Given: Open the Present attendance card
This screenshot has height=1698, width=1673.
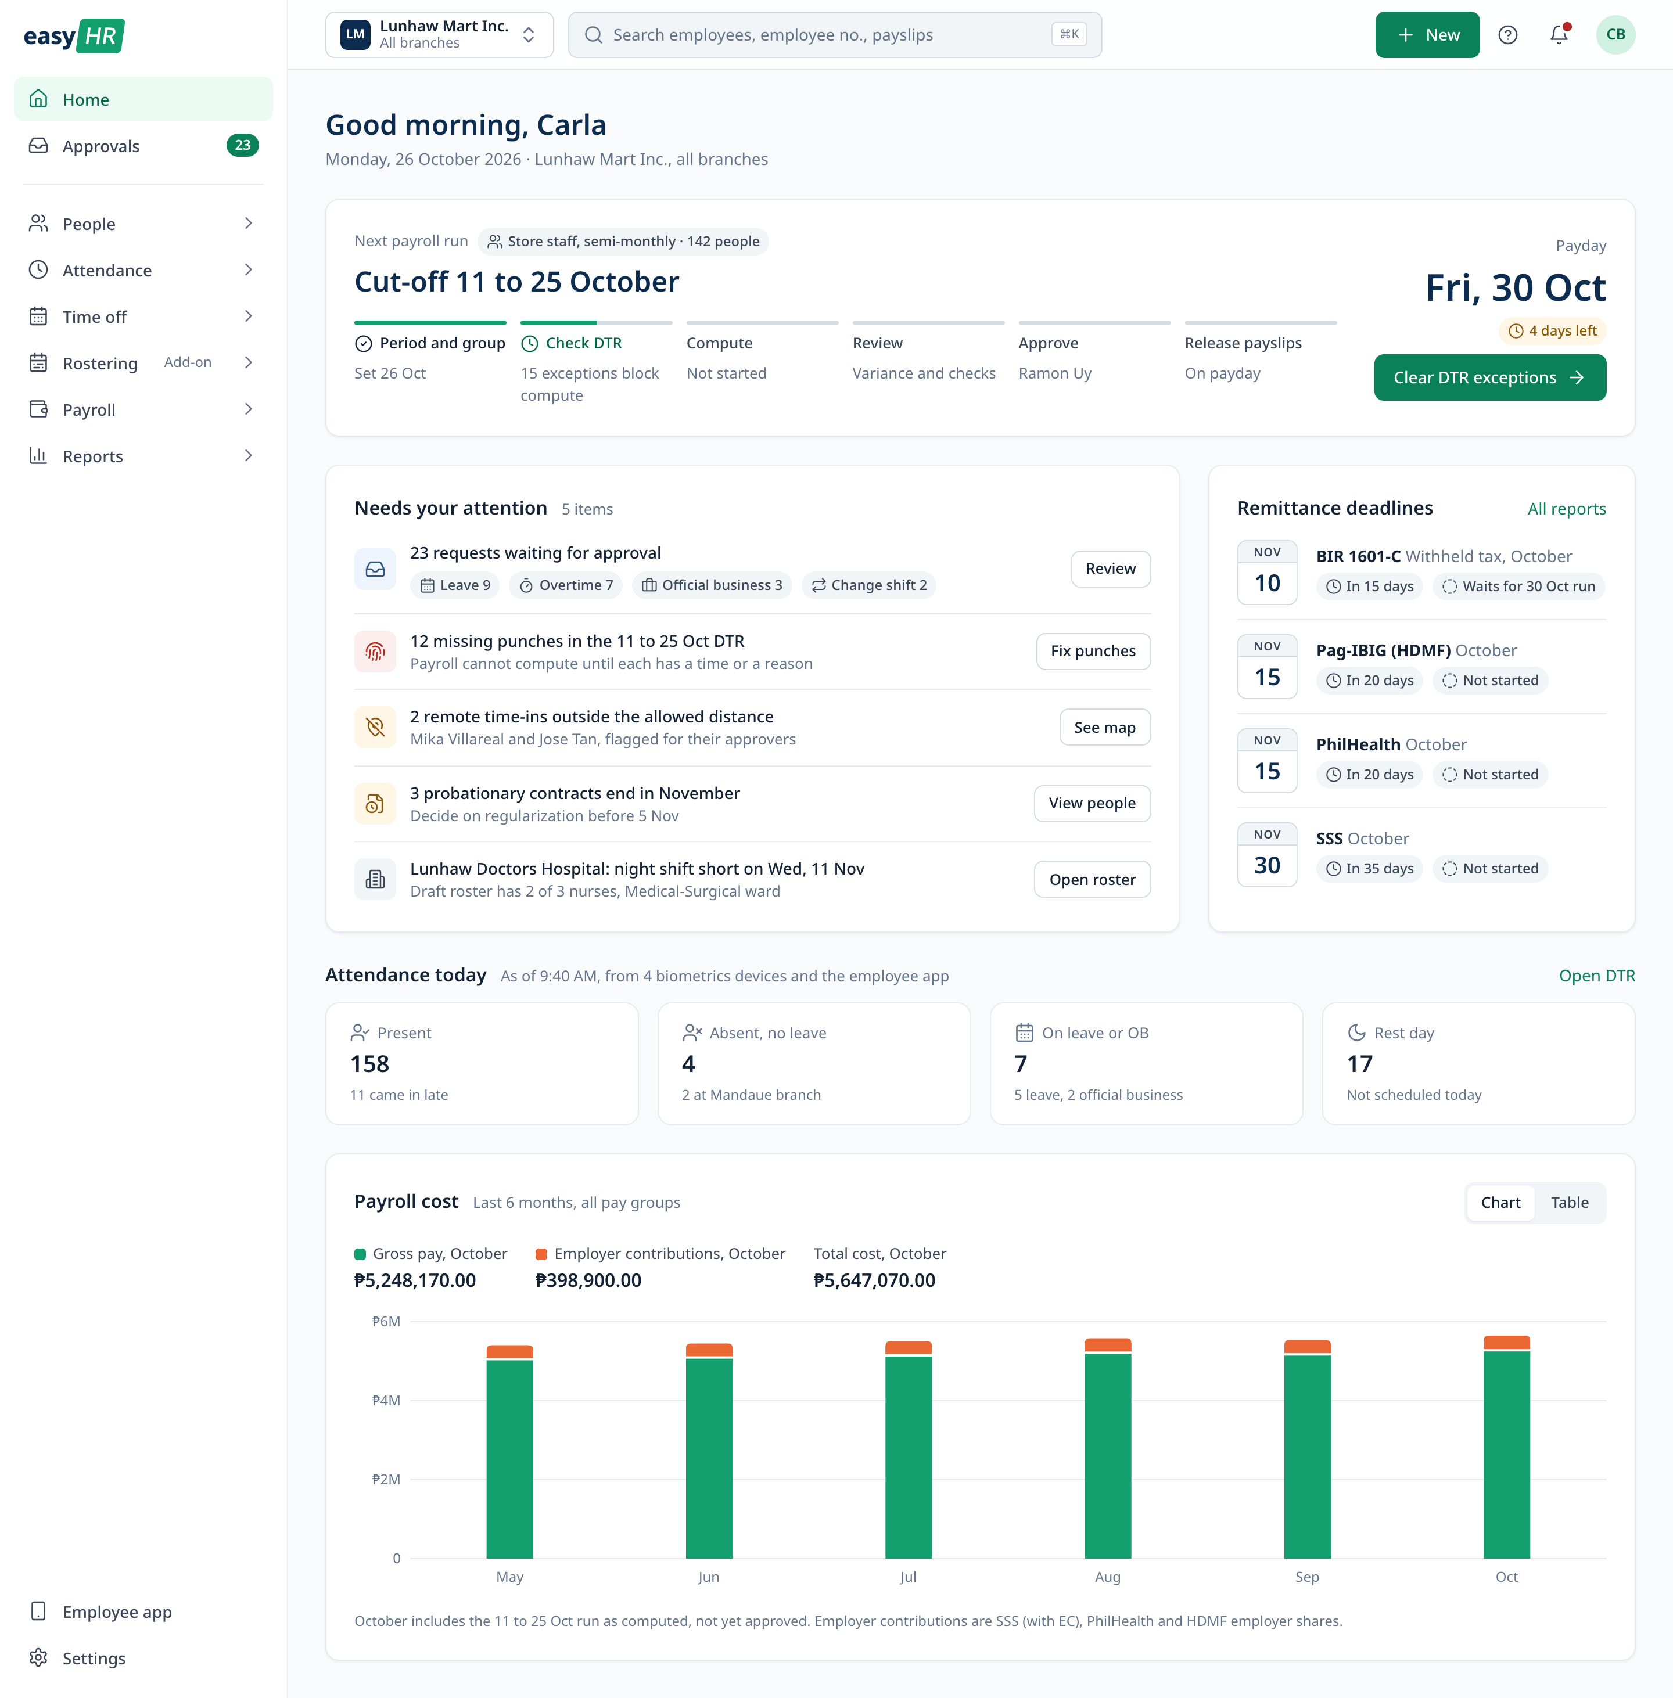Looking at the screenshot, I should (x=482, y=1064).
